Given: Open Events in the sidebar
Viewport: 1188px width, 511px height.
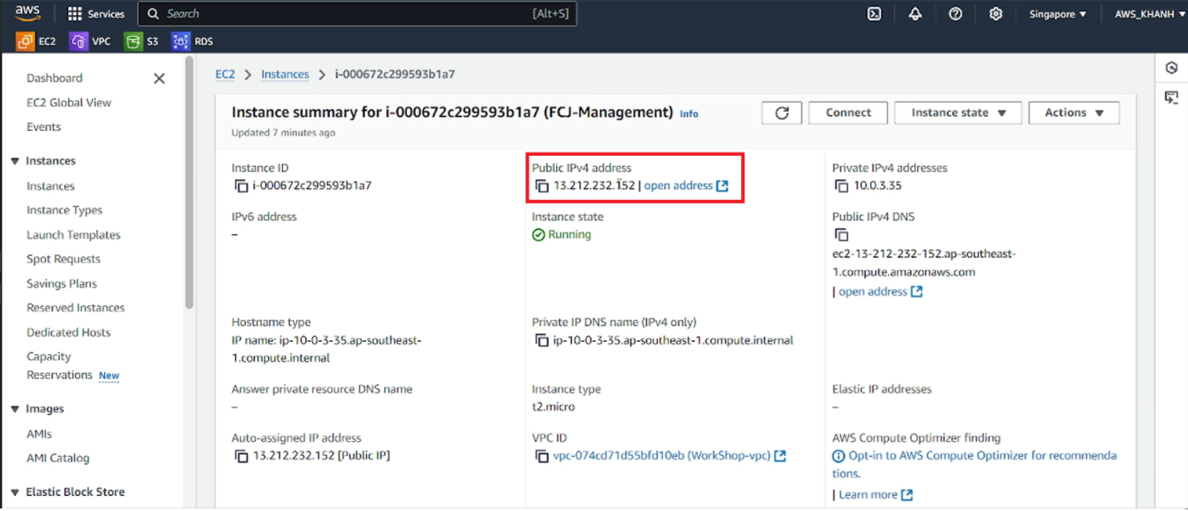Looking at the screenshot, I should [43, 127].
